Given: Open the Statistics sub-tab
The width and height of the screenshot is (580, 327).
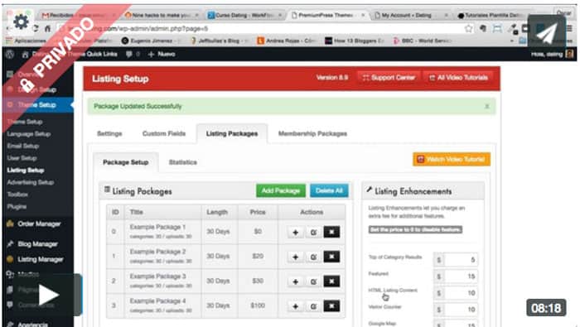Looking at the screenshot, I should (x=183, y=162).
